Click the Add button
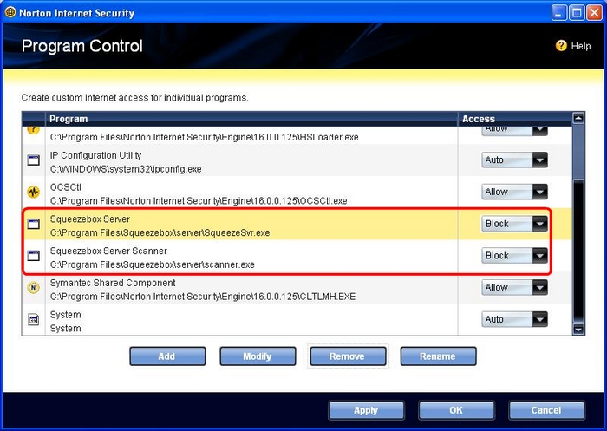The width and height of the screenshot is (607, 431). click(167, 356)
